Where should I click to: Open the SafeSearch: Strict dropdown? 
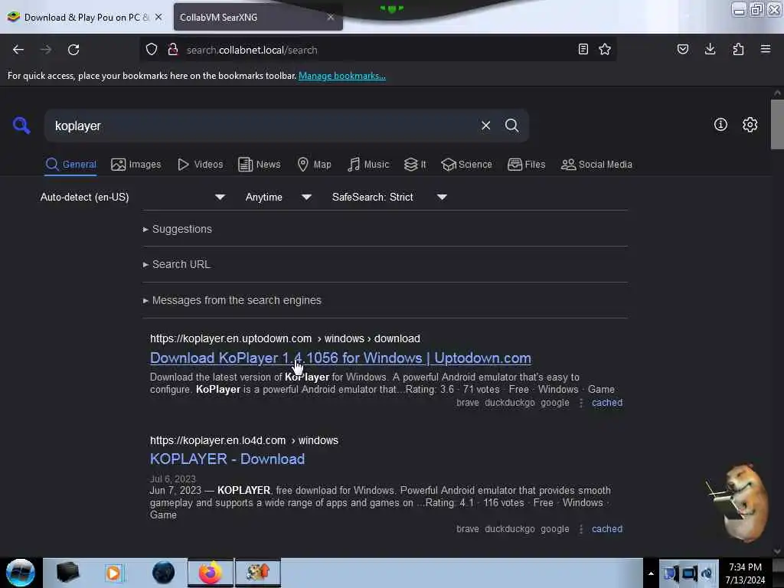[390, 197]
